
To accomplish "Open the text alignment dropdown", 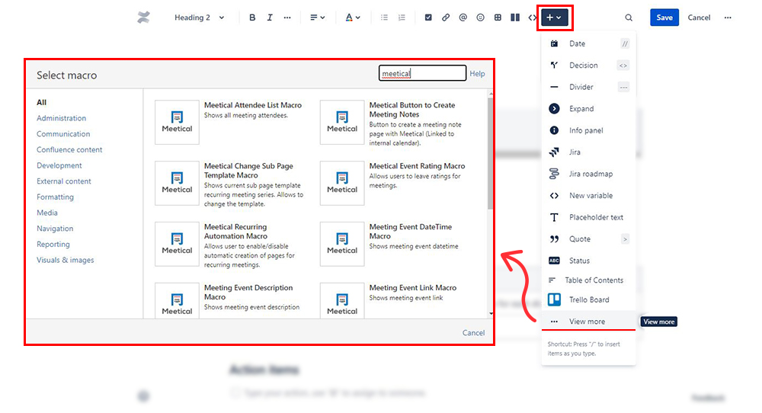I will click(x=317, y=18).
